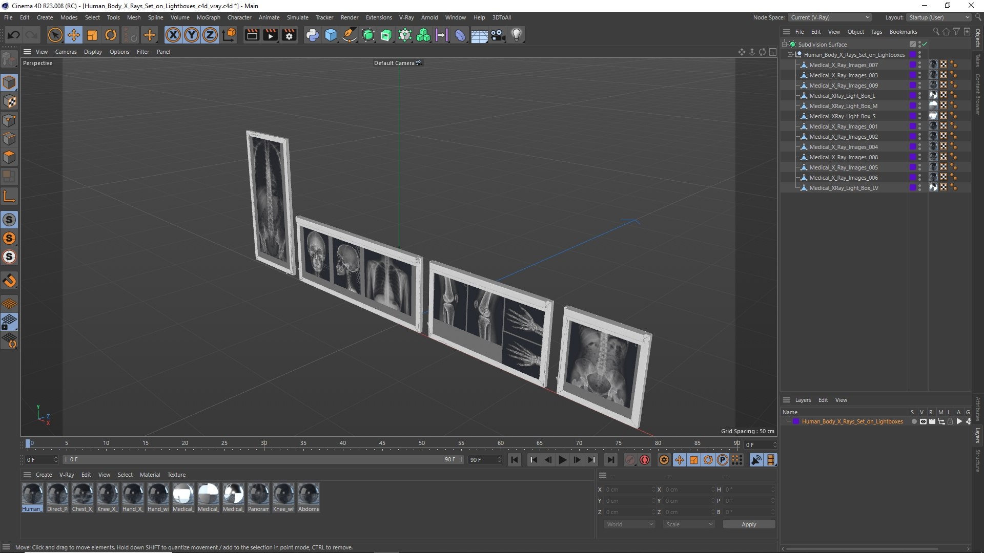Switch to Polygons mode in sidebar
The height and width of the screenshot is (553, 984).
(9, 157)
